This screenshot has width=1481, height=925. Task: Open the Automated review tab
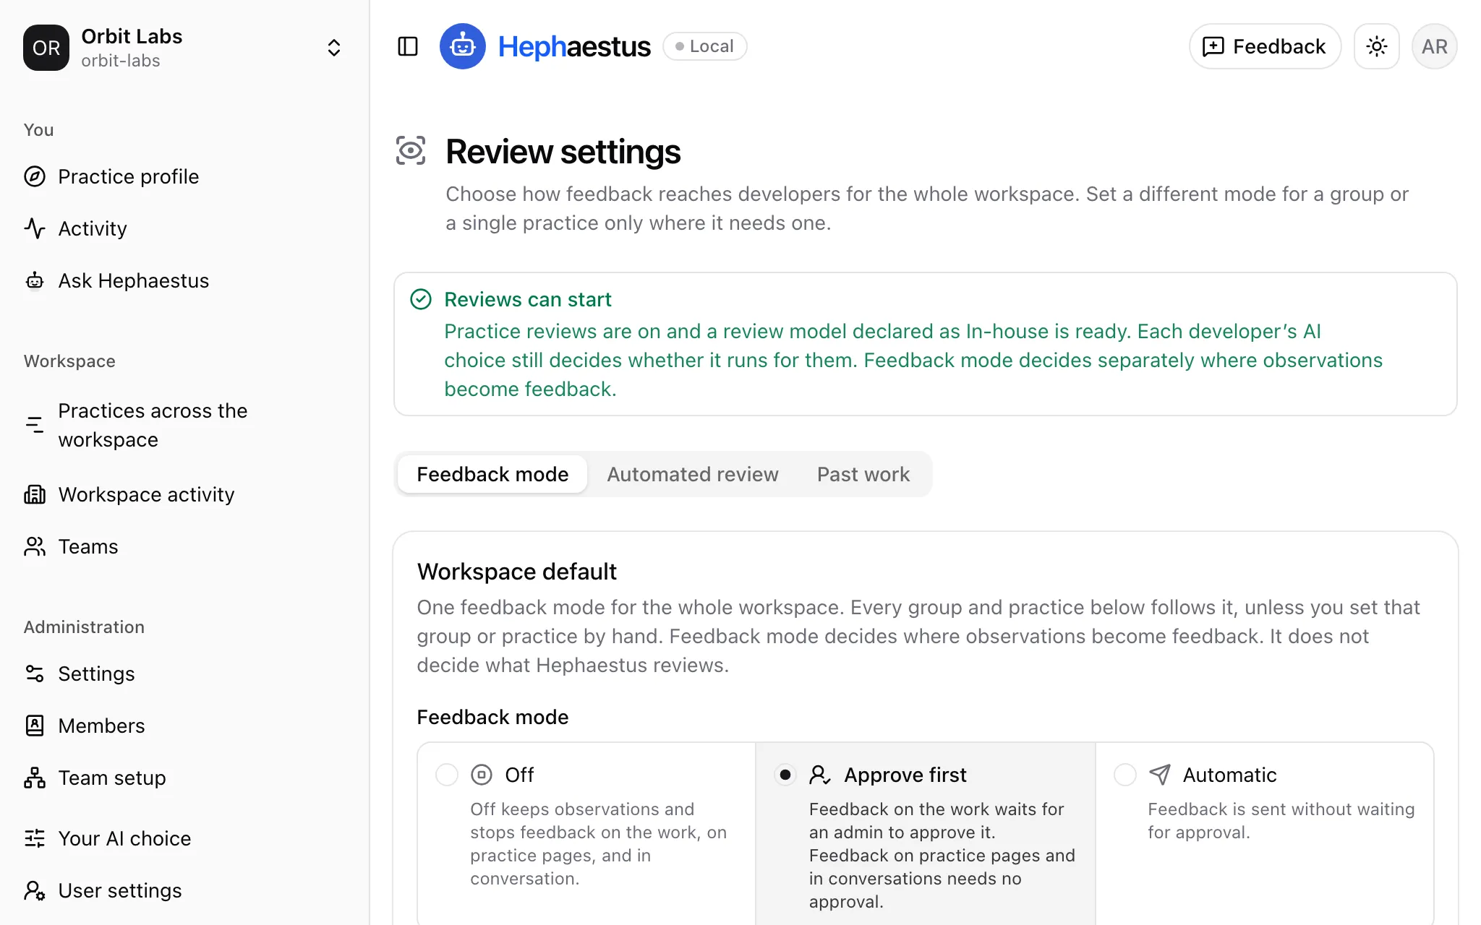pyautogui.click(x=693, y=474)
